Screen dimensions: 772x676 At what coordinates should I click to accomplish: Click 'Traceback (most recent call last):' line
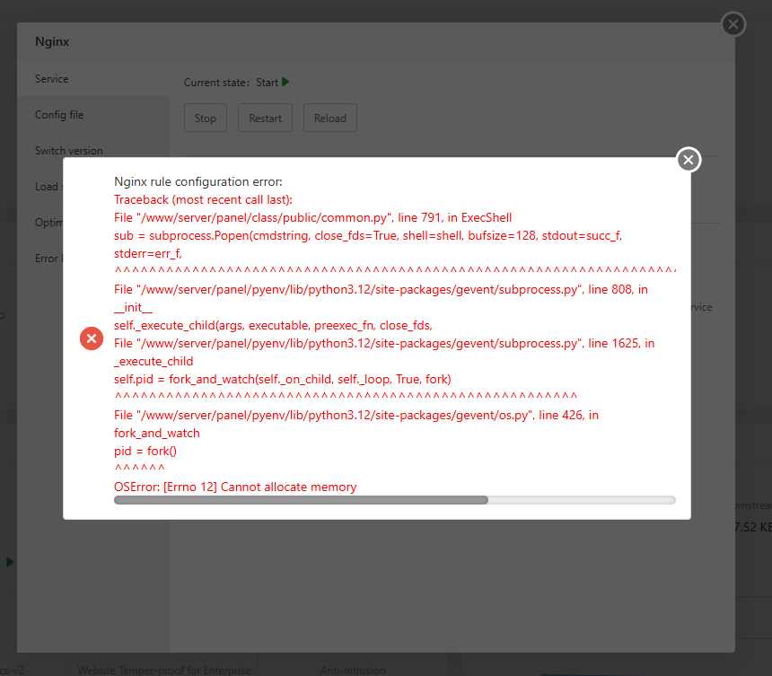(203, 199)
